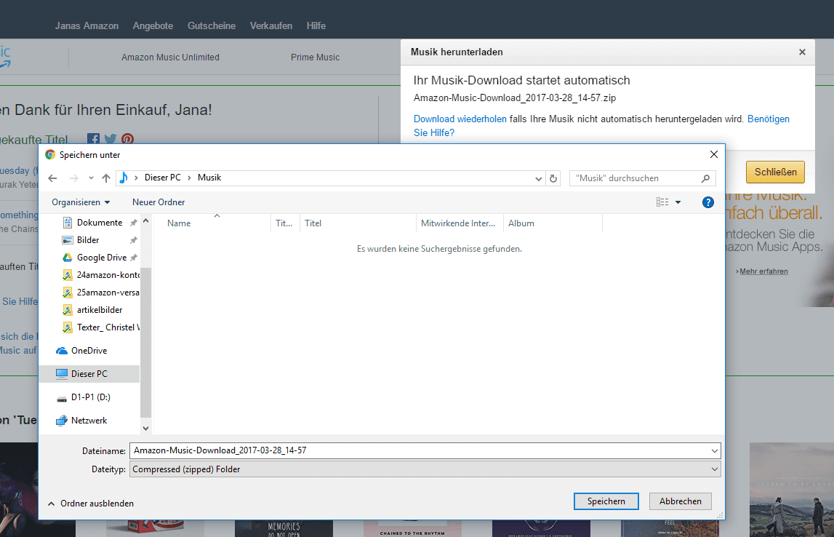Open Verkaufen in top navigation
Viewport: 834px width, 537px height.
[270, 25]
